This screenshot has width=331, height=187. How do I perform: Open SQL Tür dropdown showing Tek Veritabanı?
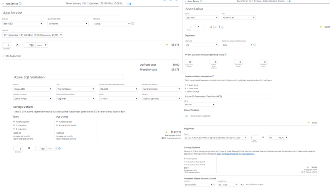pos(76,89)
